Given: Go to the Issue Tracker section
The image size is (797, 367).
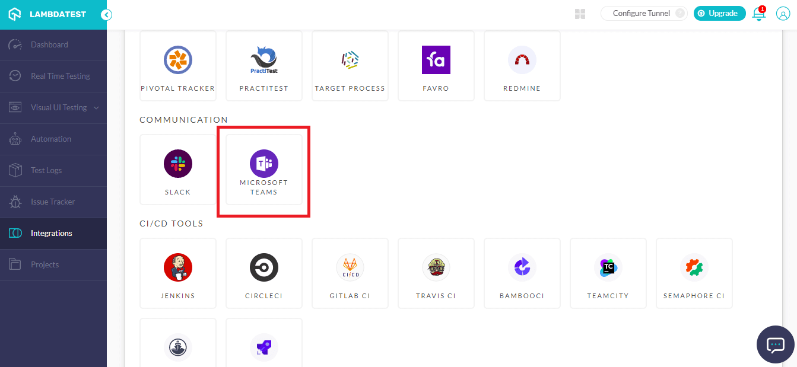Looking at the screenshot, I should (53, 202).
